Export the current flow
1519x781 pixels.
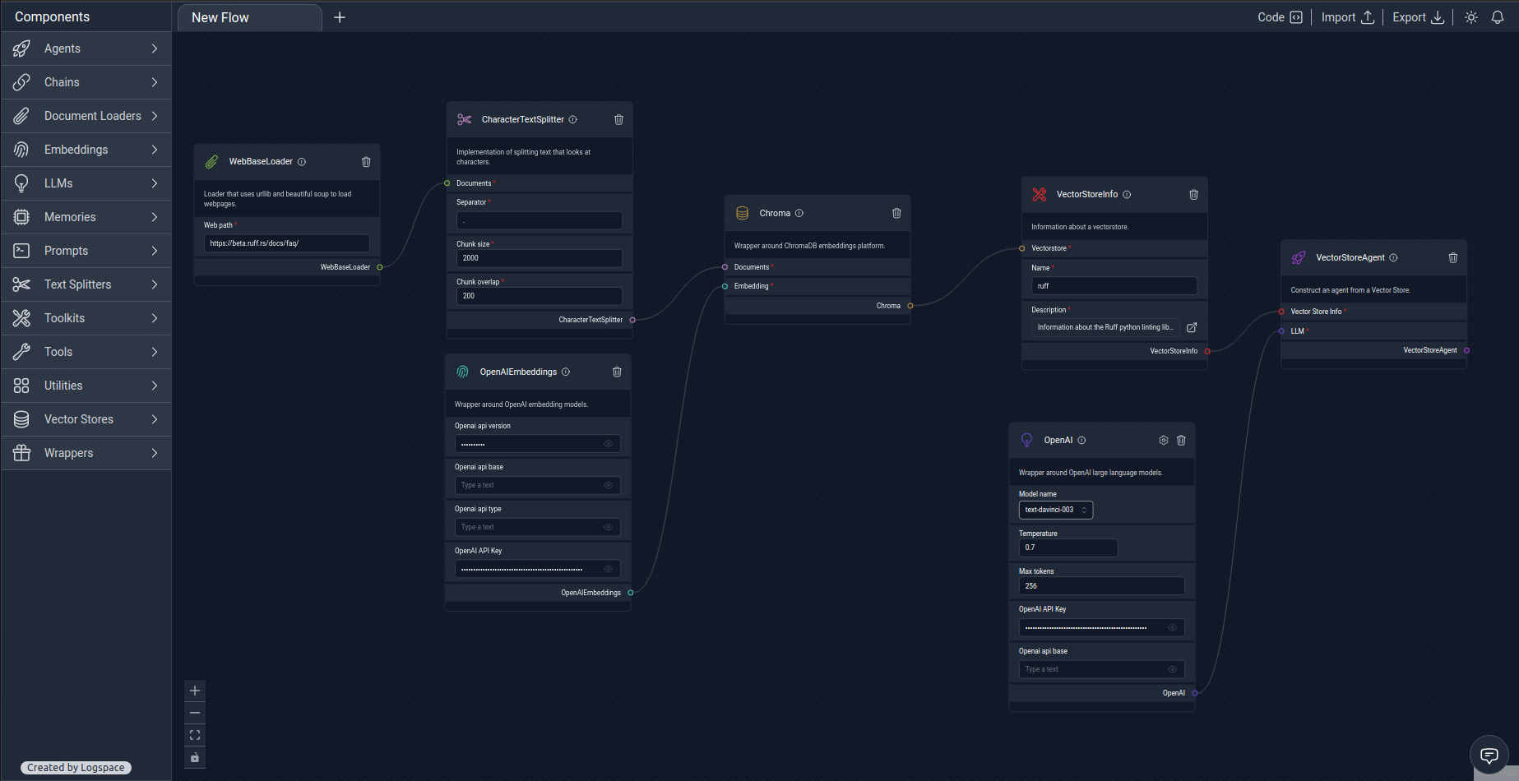[x=1419, y=17]
